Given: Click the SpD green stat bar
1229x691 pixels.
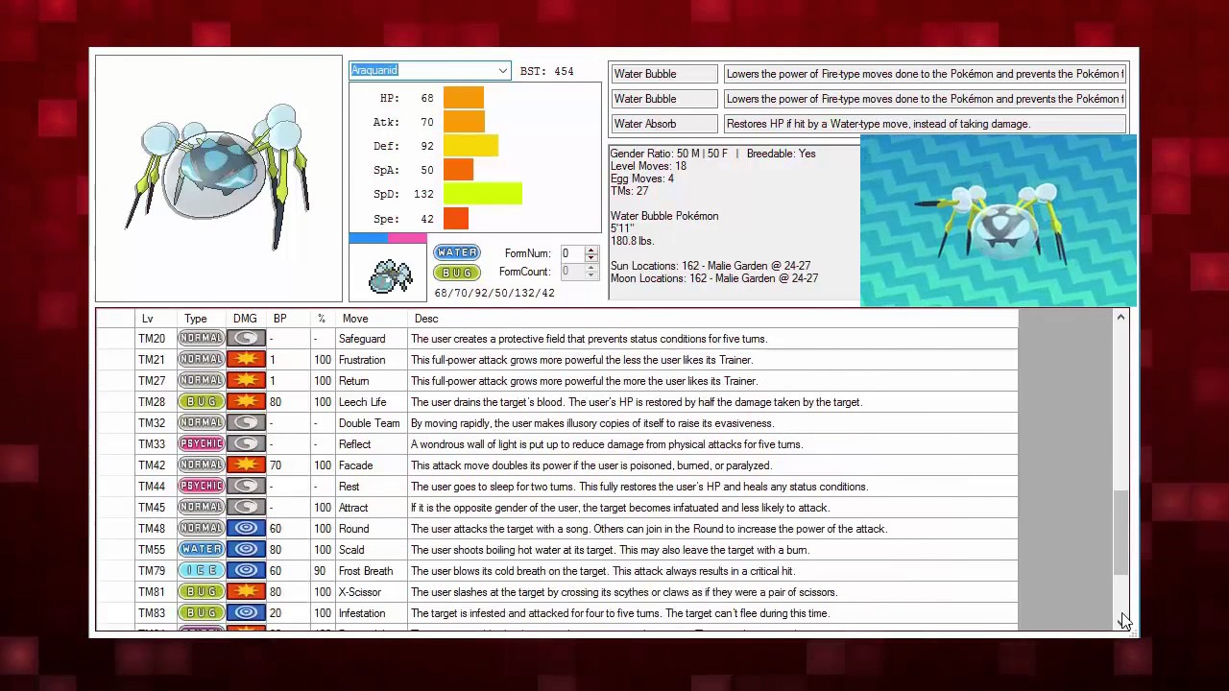Looking at the screenshot, I should click(483, 194).
